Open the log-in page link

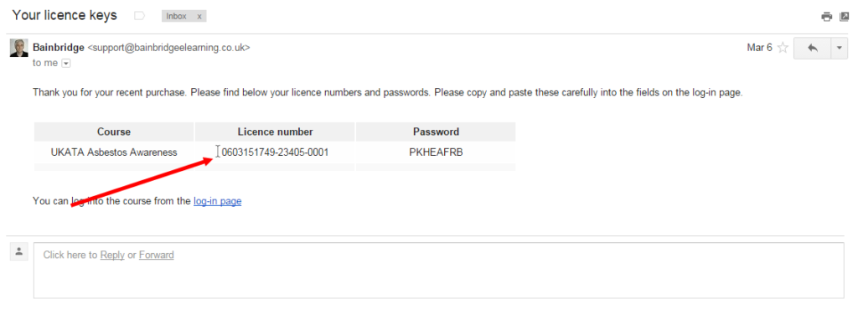point(217,201)
